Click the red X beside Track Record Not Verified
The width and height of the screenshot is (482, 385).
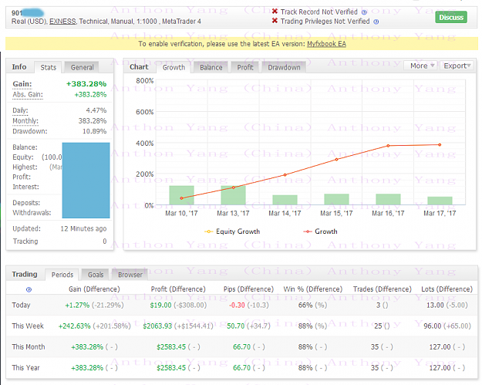tap(275, 12)
